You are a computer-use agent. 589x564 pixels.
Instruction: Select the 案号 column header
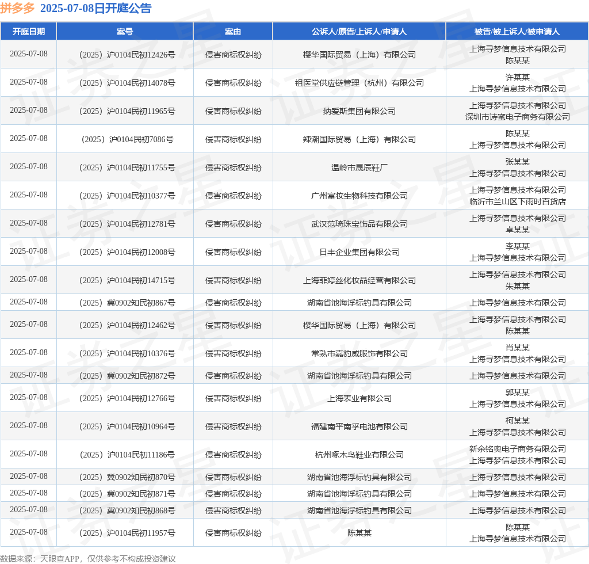coord(125,32)
